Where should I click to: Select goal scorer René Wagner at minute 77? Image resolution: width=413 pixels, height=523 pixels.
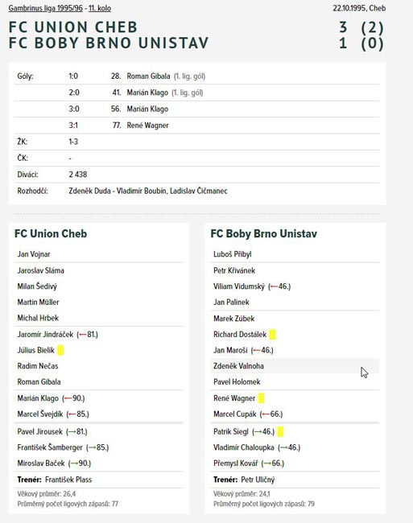click(x=148, y=126)
